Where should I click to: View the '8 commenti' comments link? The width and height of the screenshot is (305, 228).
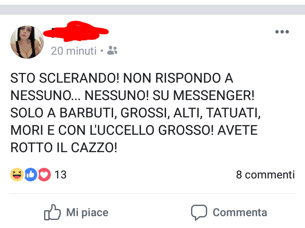click(265, 175)
